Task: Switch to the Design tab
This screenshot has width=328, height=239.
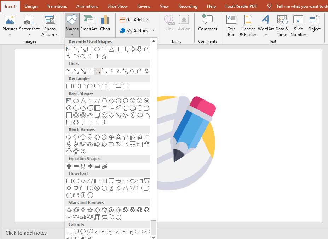Action: point(31,6)
